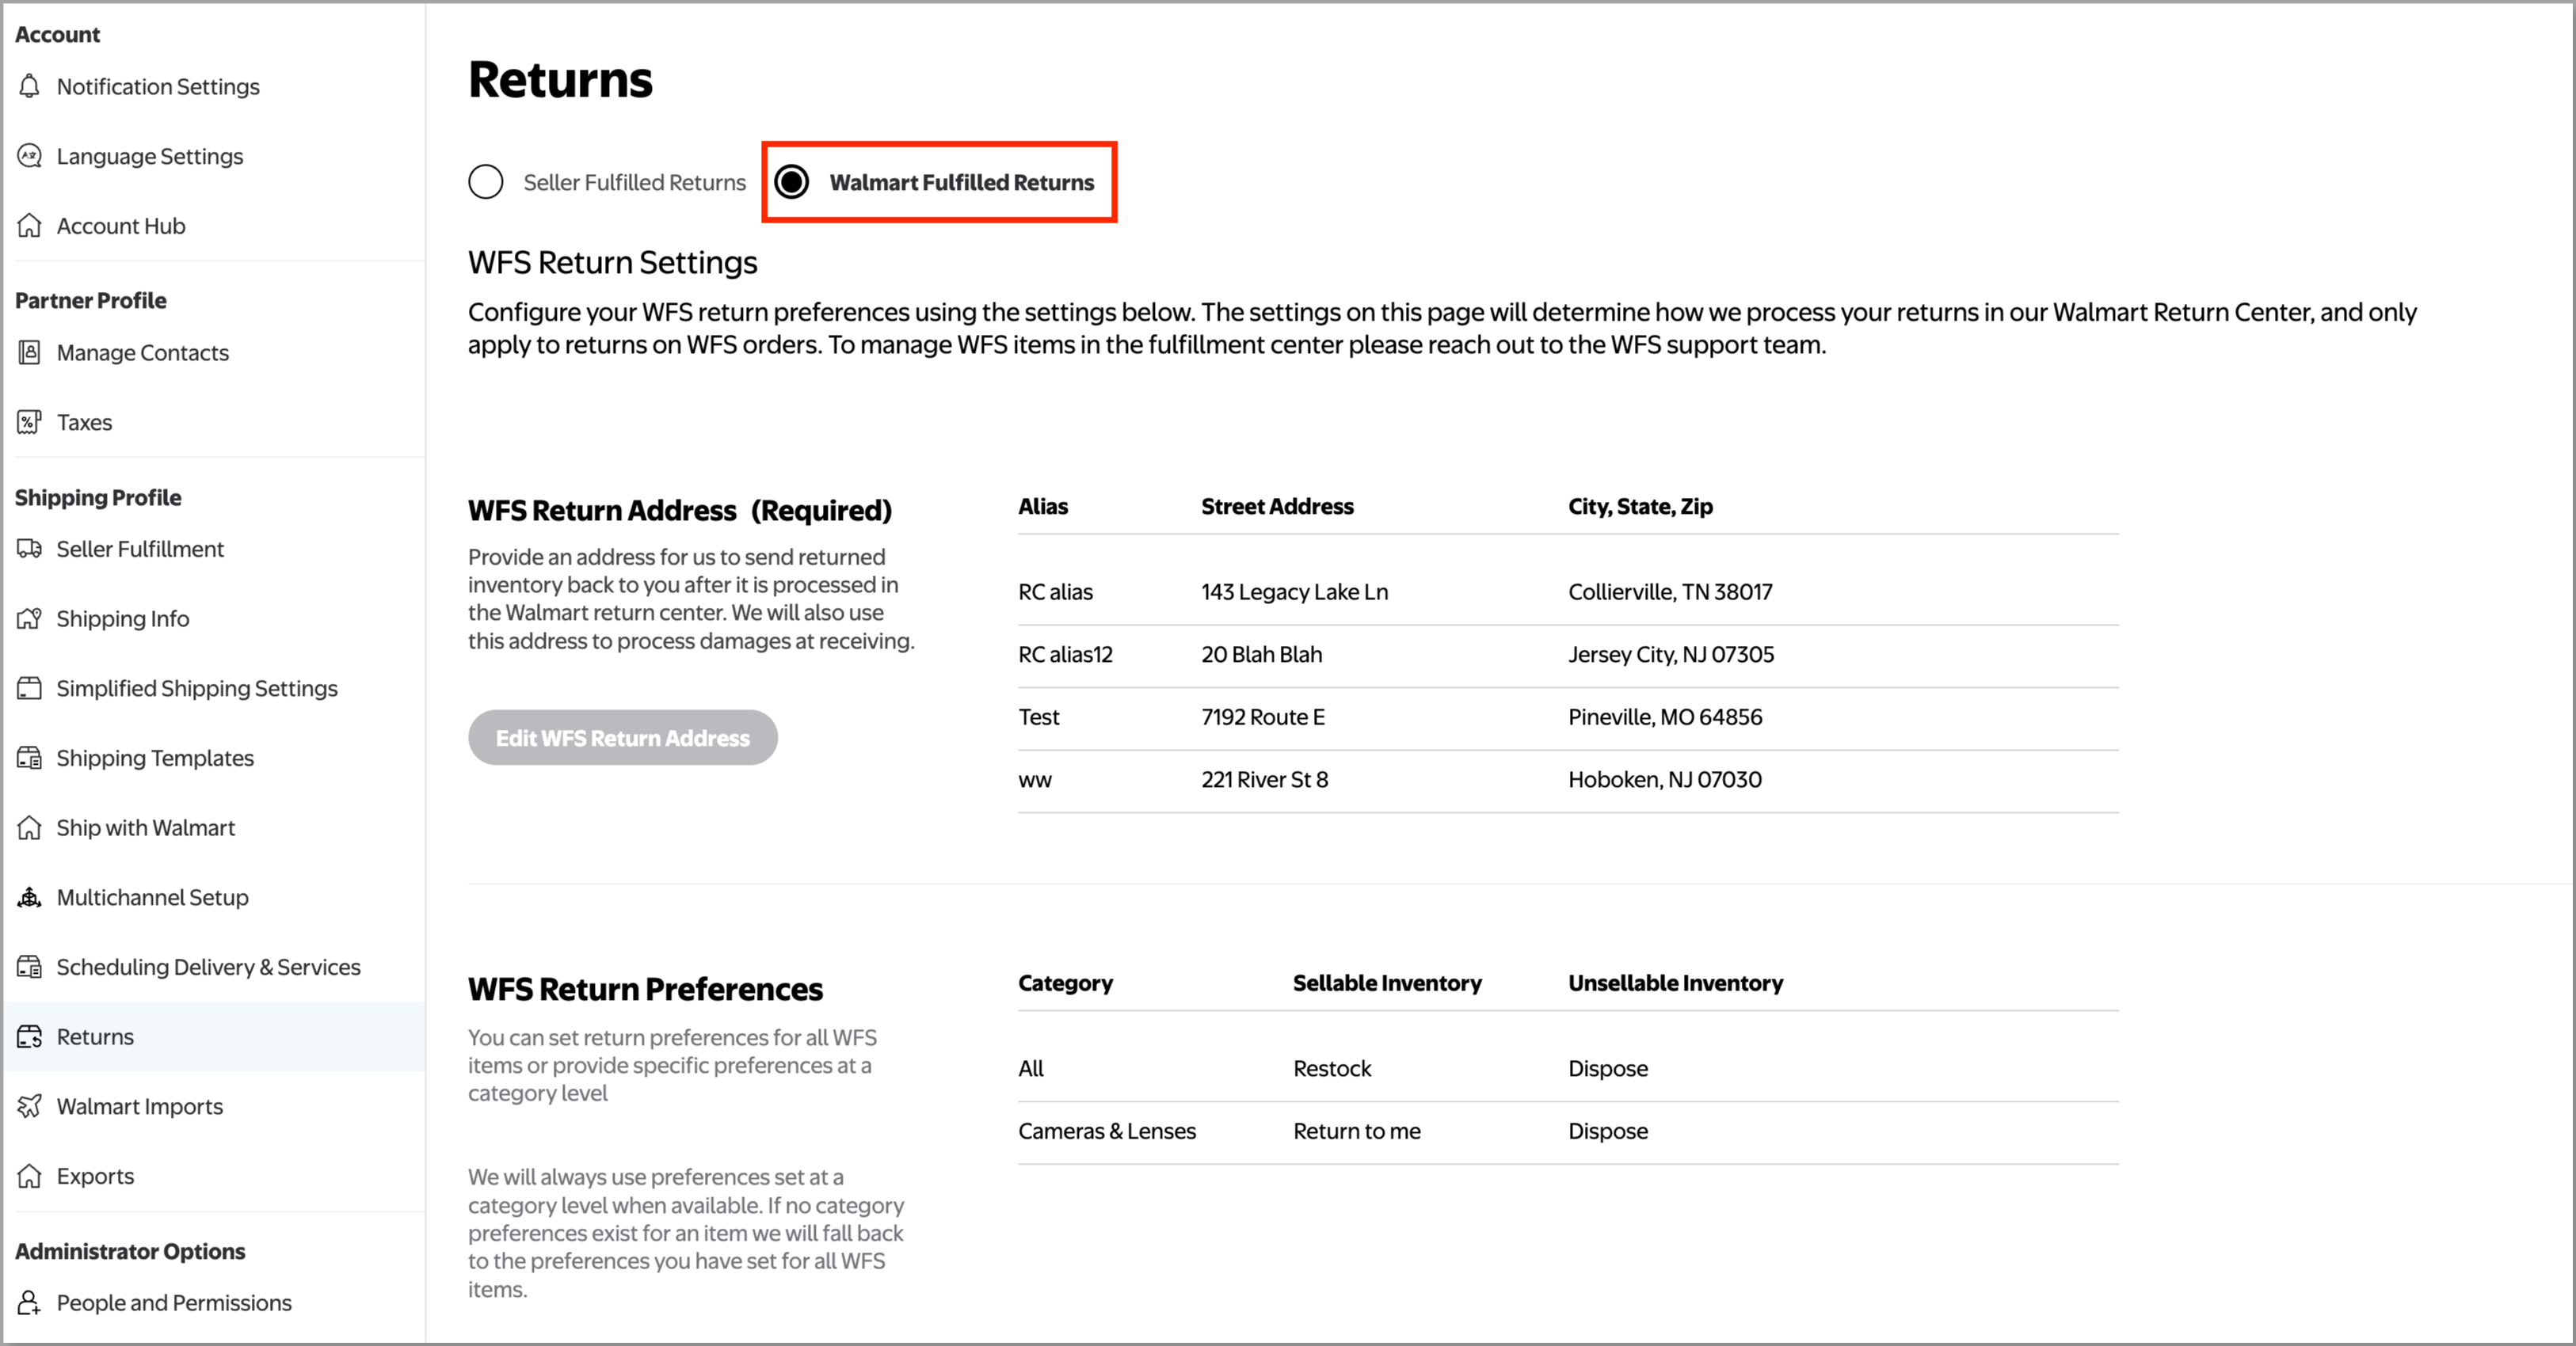
Task: Click the '221 River St 8' street address
Action: click(x=1264, y=779)
